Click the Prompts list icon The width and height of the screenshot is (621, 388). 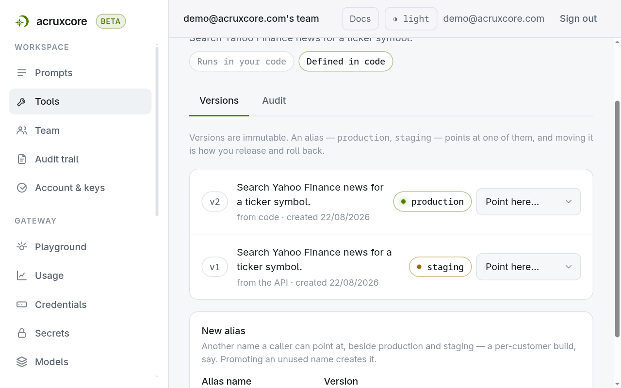click(22, 73)
